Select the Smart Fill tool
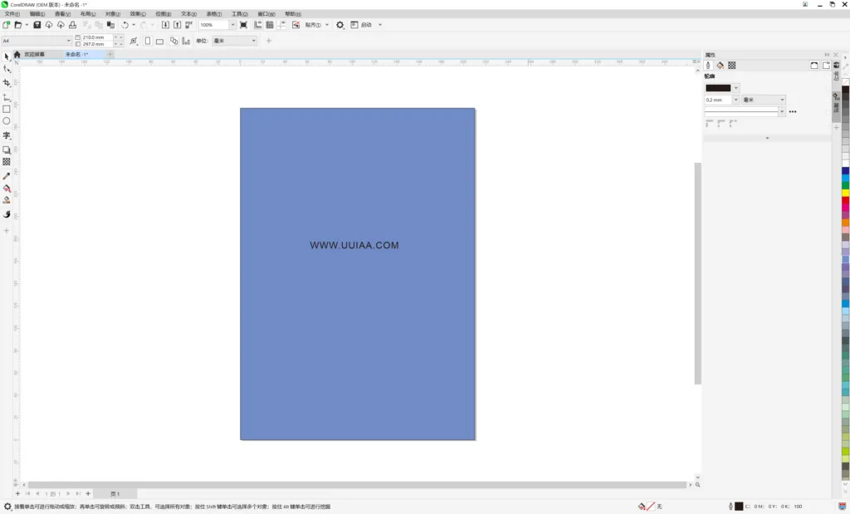 coord(7,200)
